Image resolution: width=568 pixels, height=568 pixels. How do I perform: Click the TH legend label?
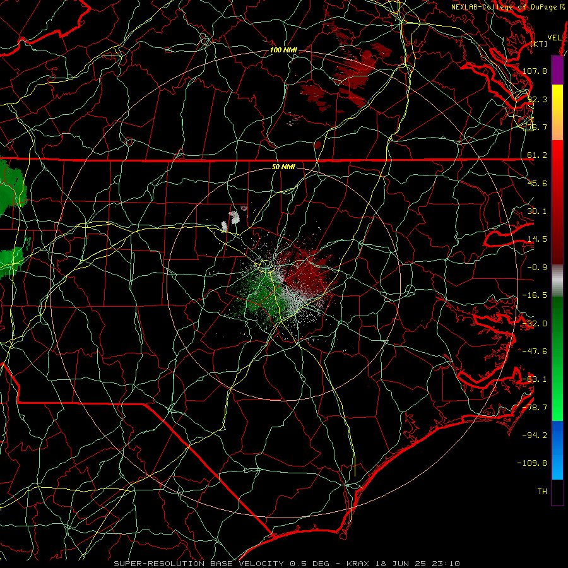tap(542, 491)
